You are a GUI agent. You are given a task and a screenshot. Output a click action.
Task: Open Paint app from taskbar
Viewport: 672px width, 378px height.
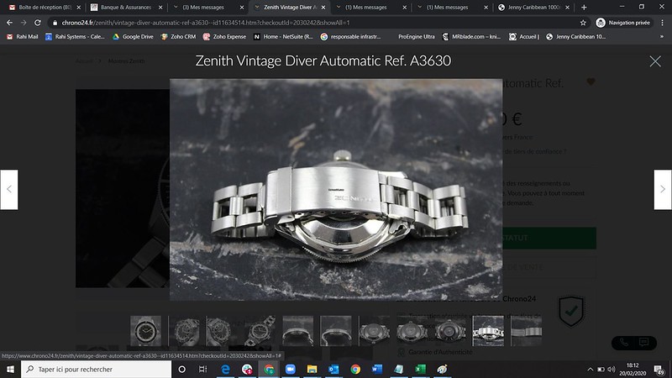pyautogui.click(x=442, y=369)
